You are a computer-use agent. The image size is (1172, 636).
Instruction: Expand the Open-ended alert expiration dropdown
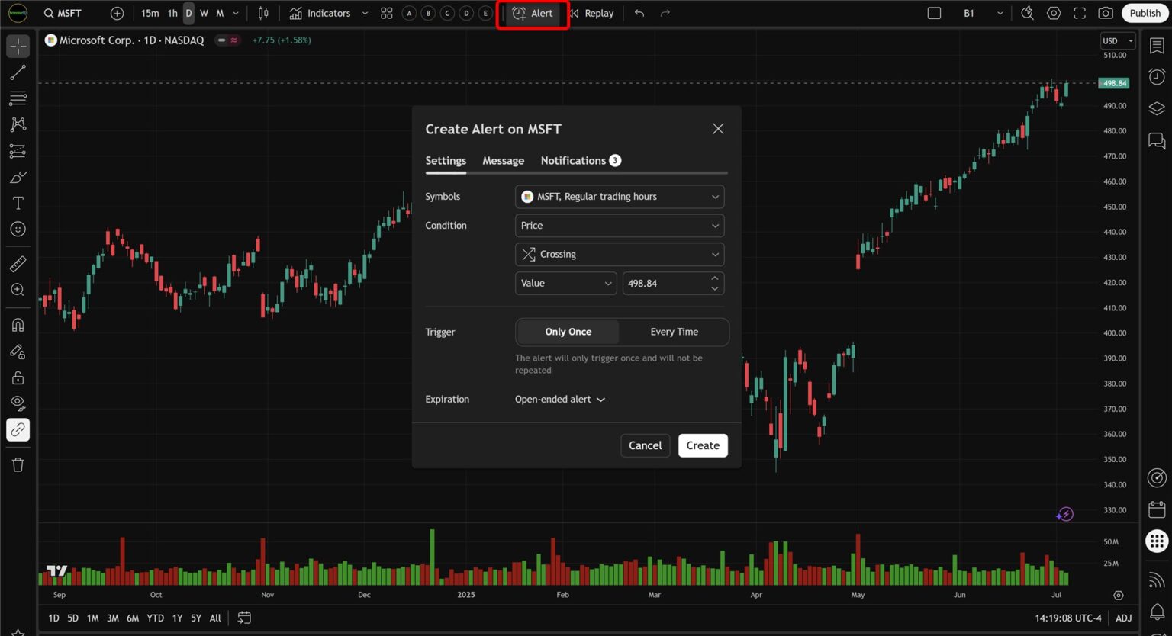[x=560, y=399]
